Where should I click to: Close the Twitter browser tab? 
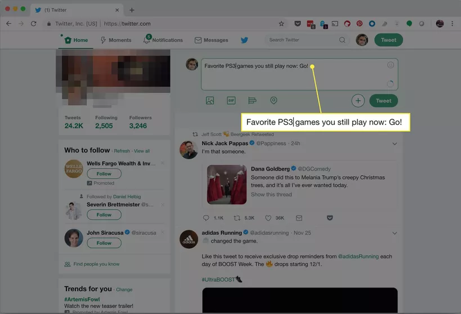pyautogui.click(x=117, y=10)
